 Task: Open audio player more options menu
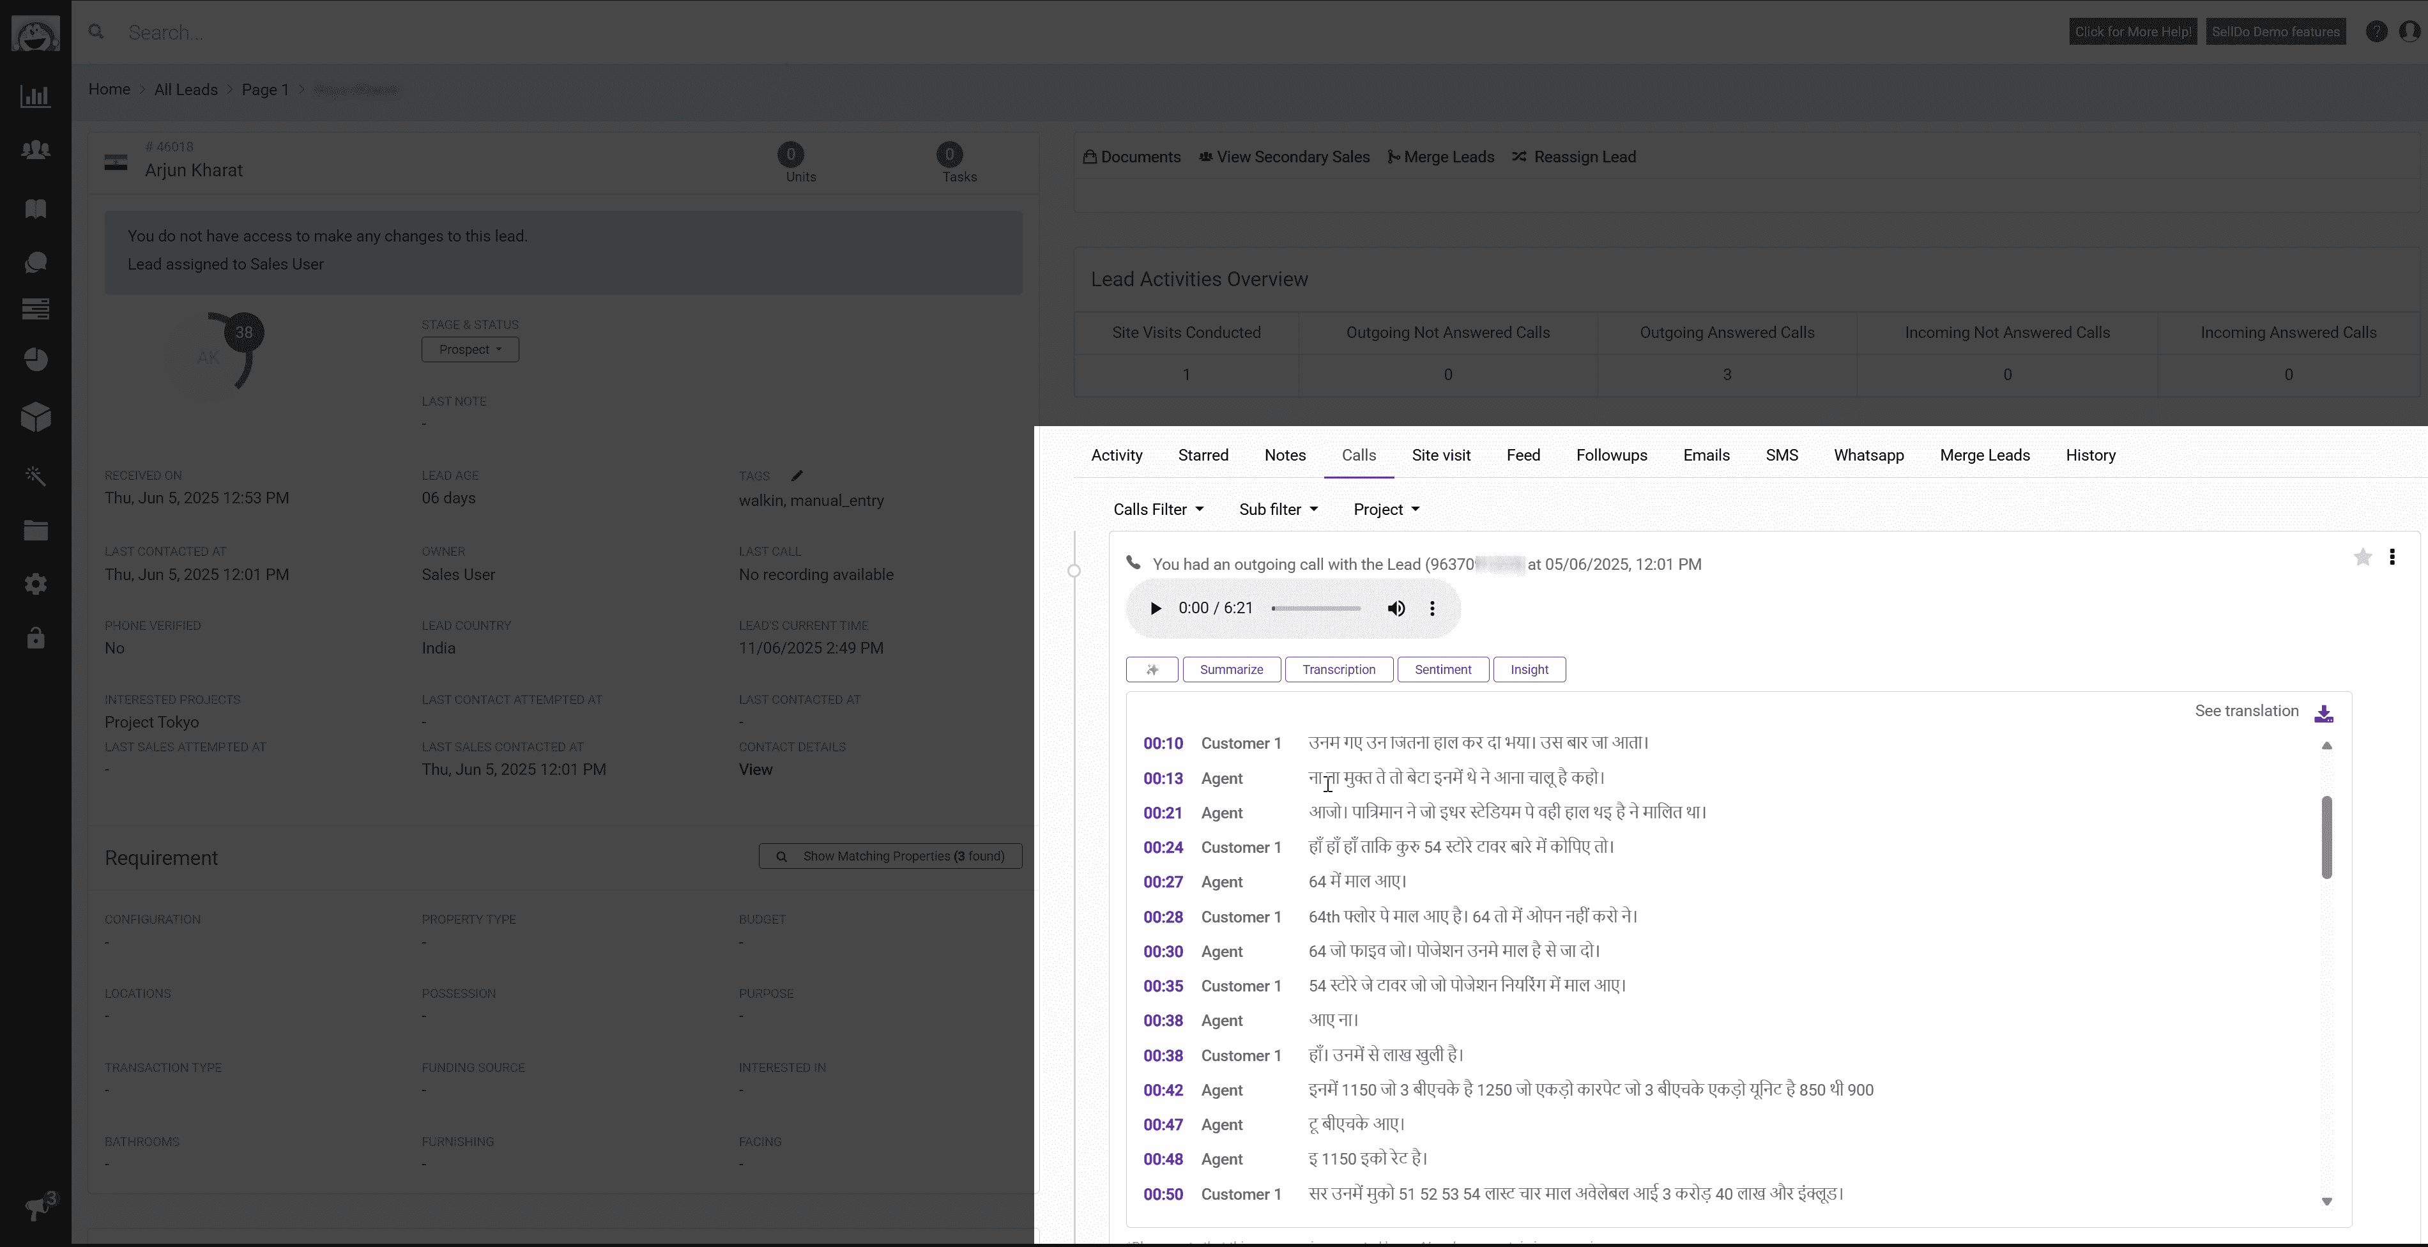pos(1433,609)
